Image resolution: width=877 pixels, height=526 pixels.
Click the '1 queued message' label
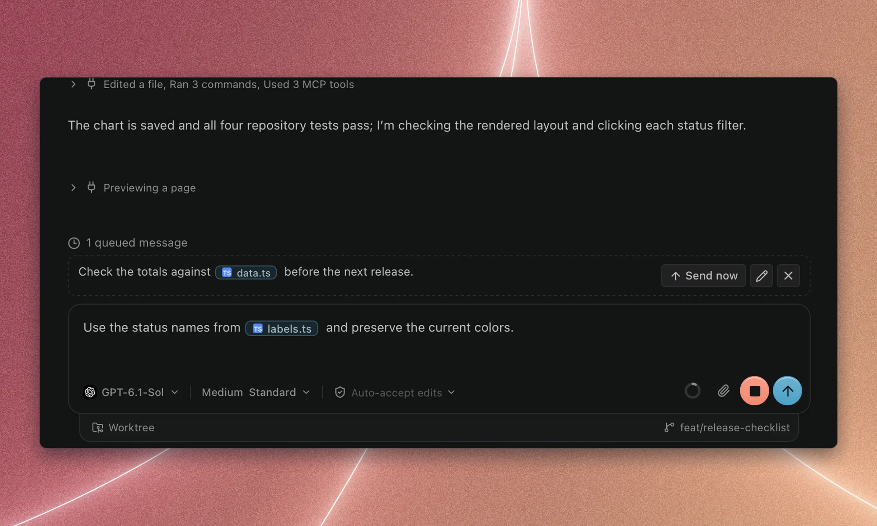point(137,243)
